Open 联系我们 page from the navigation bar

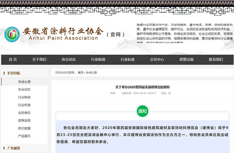coord(216,59)
